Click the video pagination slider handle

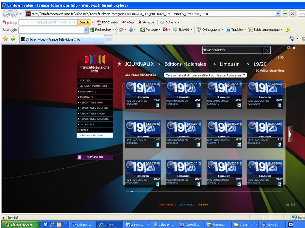tap(132, 192)
